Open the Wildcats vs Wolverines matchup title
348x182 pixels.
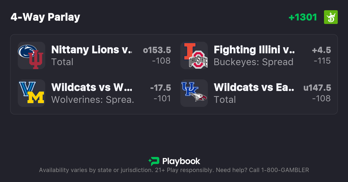(92, 87)
